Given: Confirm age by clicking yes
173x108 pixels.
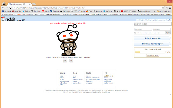Looking at the screenshot, I should pos(65,61).
